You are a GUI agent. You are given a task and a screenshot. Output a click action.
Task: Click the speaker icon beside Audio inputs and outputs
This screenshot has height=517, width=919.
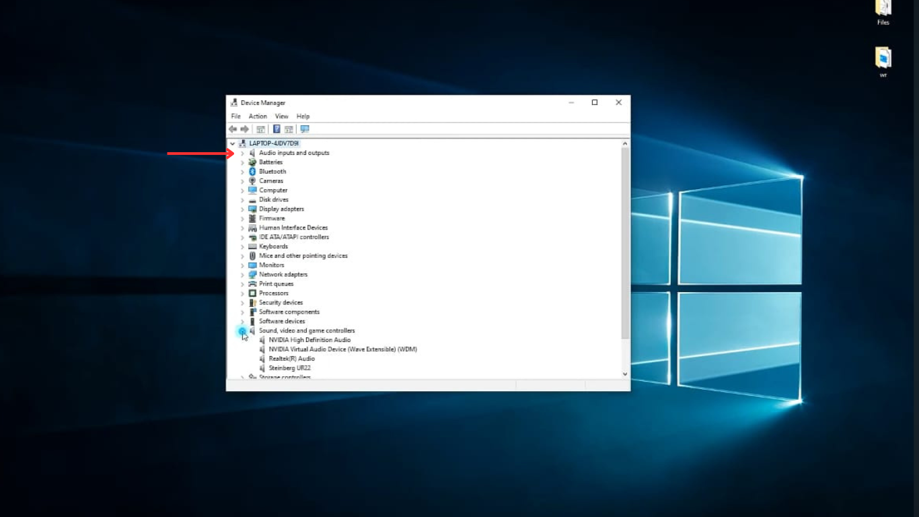(x=252, y=153)
